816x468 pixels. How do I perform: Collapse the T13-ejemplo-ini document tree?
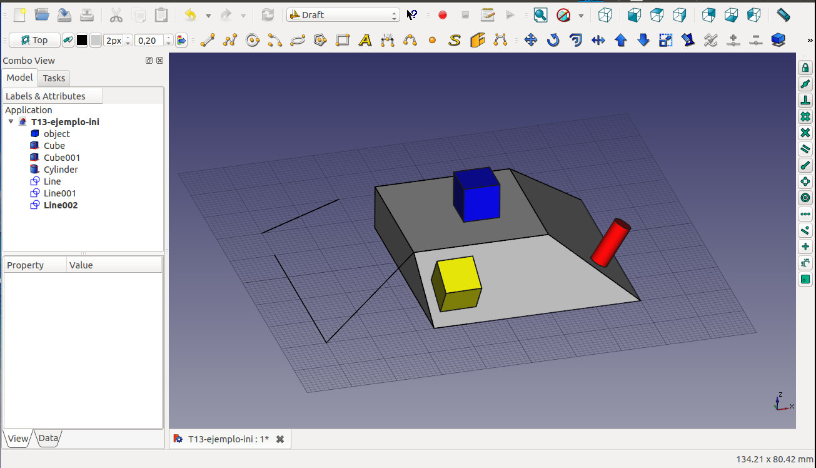pos(11,122)
